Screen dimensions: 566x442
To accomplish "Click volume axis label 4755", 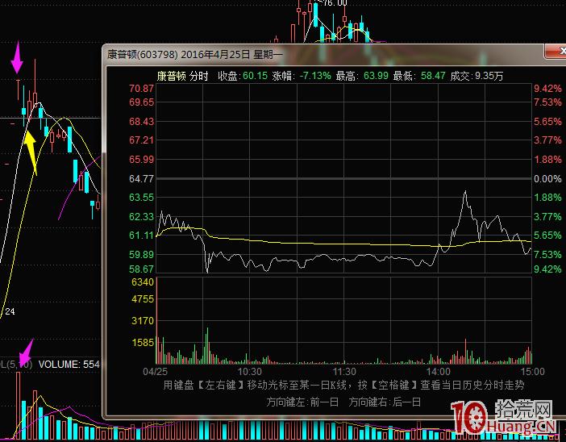I will [143, 299].
